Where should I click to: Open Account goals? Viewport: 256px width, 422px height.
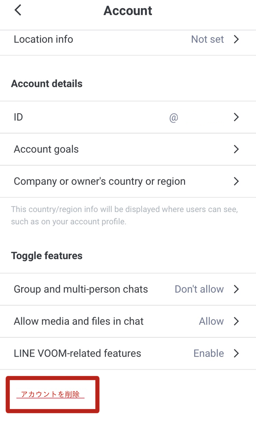click(46, 149)
